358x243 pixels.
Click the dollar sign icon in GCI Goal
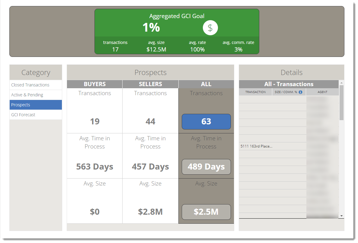click(210, 28)
